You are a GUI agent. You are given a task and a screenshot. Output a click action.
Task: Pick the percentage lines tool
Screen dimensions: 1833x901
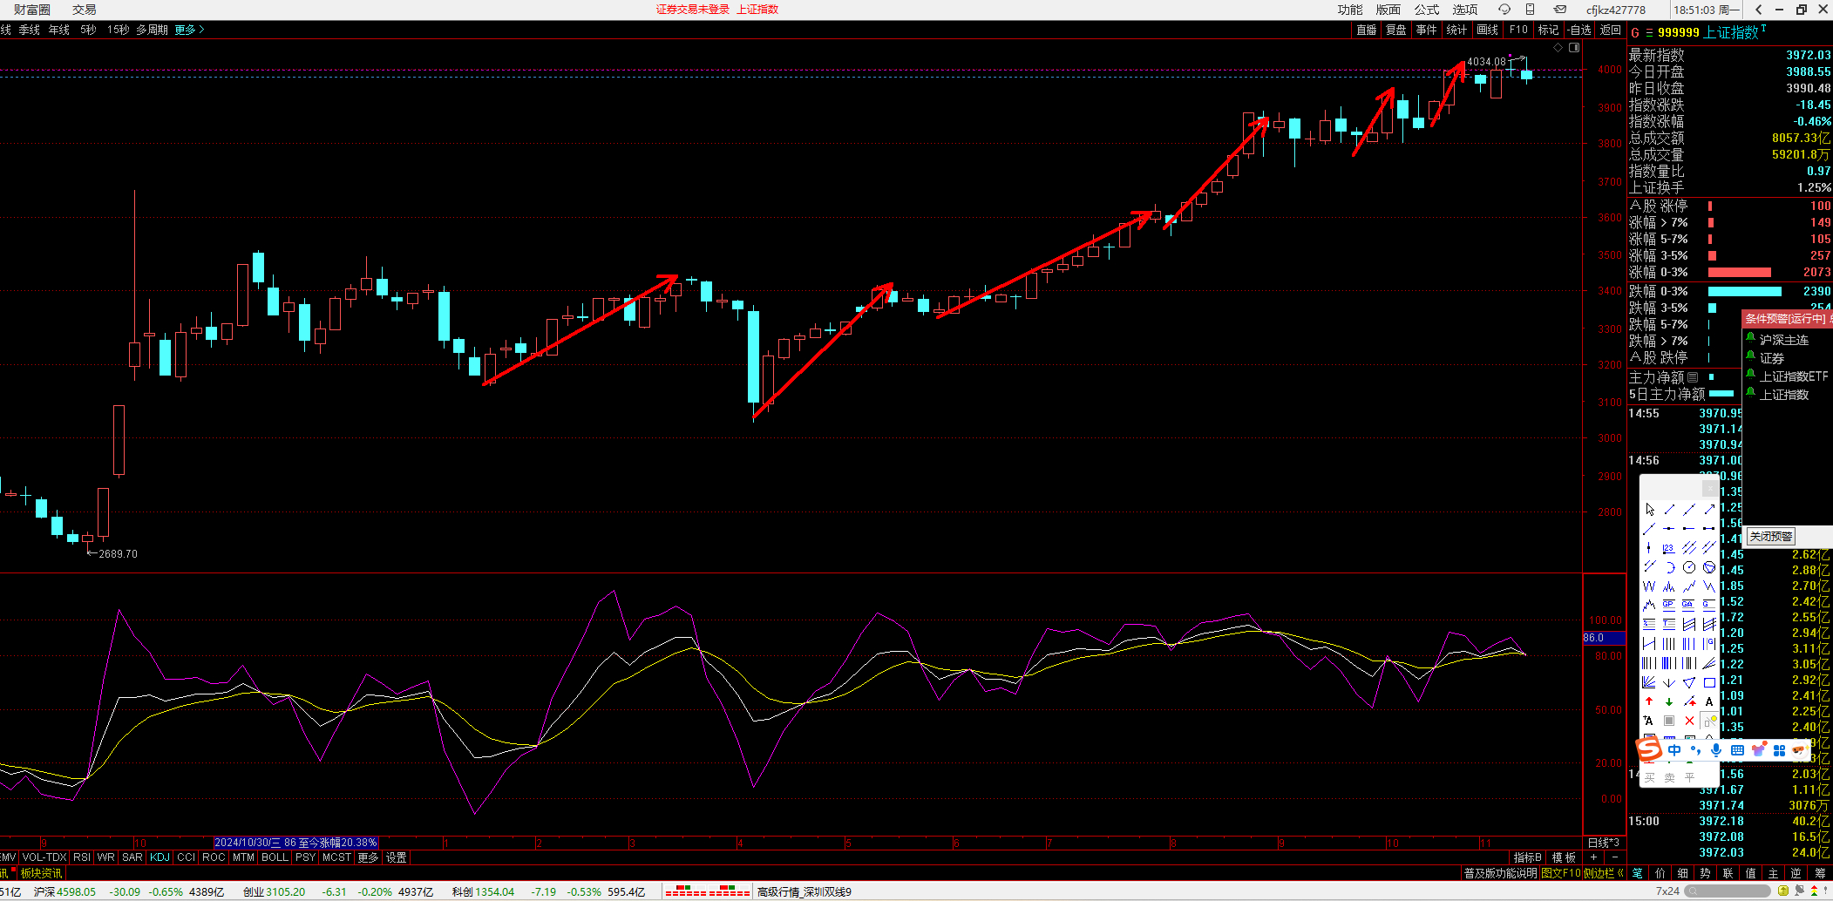point(1649,625)
